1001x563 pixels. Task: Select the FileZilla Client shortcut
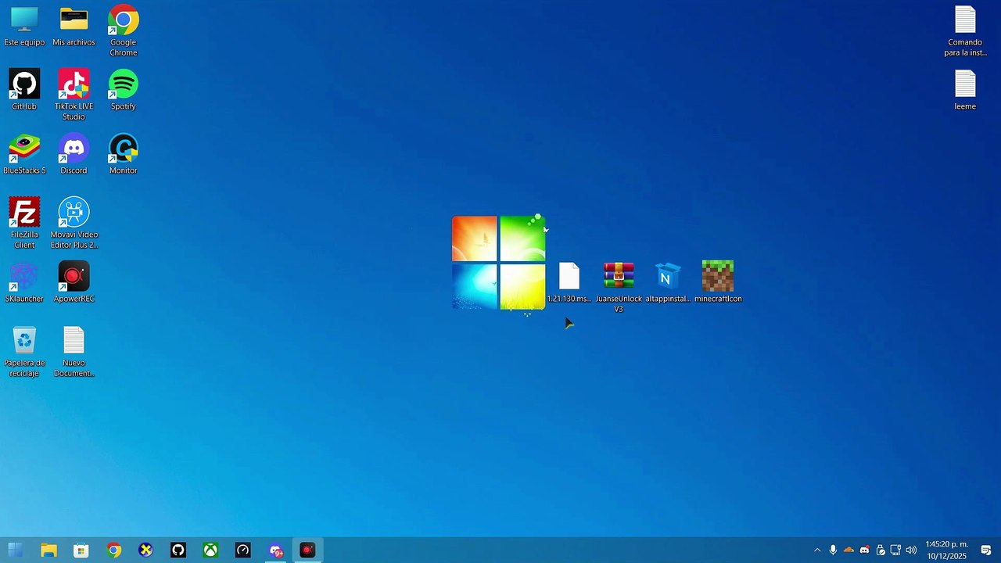[24, 224]
